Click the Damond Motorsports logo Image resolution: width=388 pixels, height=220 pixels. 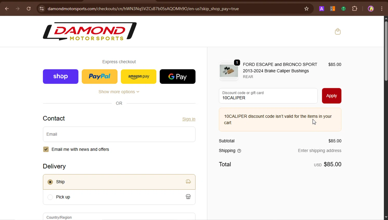(x=90, y=31)
